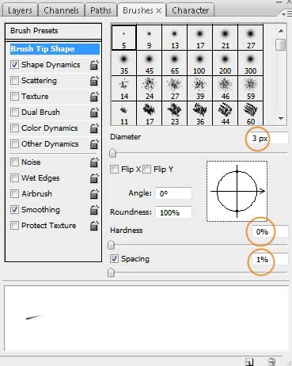Click the brush grid scroll up arrow
Screen dimensions: 292x366
(281, 31)
